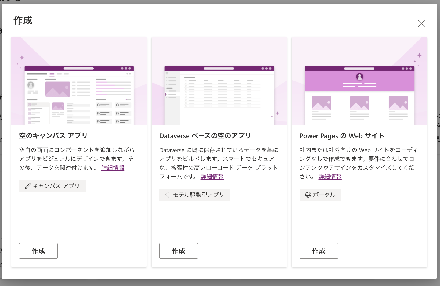Image resolution: width=440 pixels, height=286 pixels.
Task: Select the 空のキャンバス アプリ title
Action: coord(53,136)
